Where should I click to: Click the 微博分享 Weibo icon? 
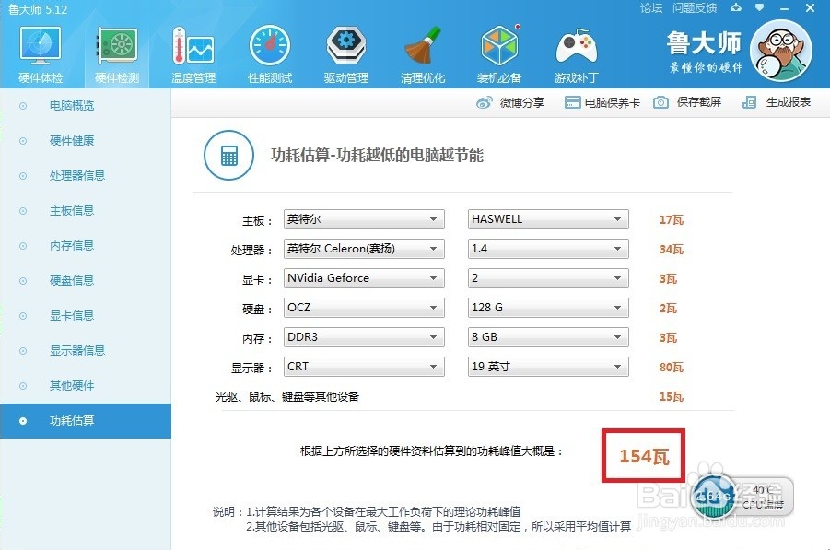pyautogui.click(x=485, y=102)
